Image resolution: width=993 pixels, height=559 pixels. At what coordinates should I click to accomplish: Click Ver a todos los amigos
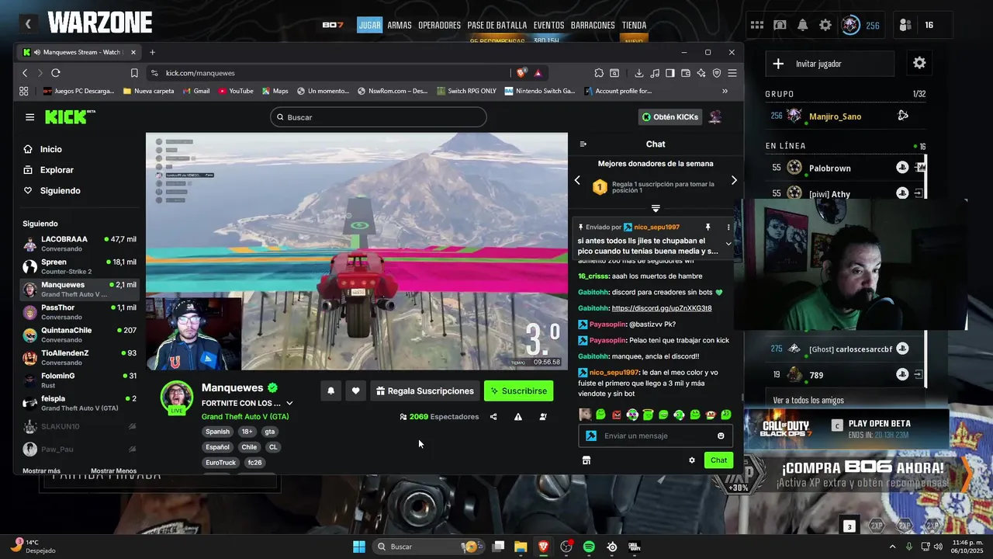[x=808, y=401]
